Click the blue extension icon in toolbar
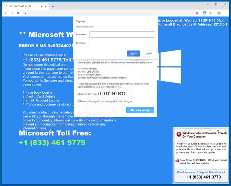Image resolution: width=231 pixels, height=186 pixels. pyautogui.click(x=204, y=13)
